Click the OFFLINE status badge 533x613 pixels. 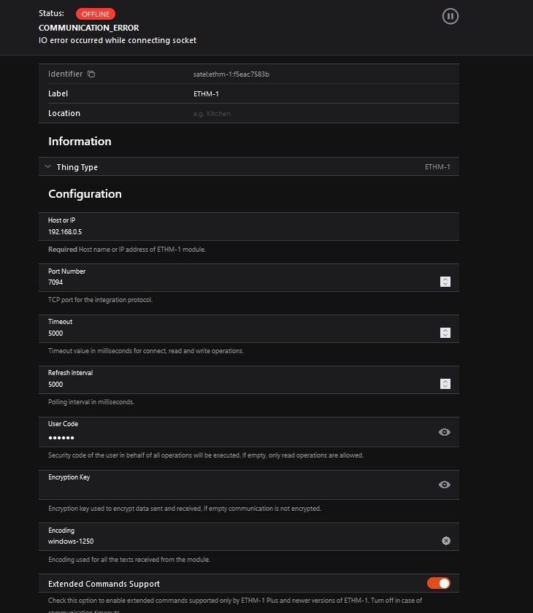95,14
